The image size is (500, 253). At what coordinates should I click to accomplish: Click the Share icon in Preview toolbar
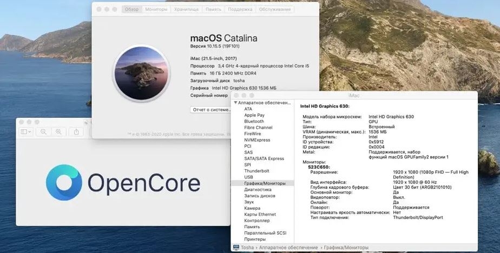click(x=76, y=131)
